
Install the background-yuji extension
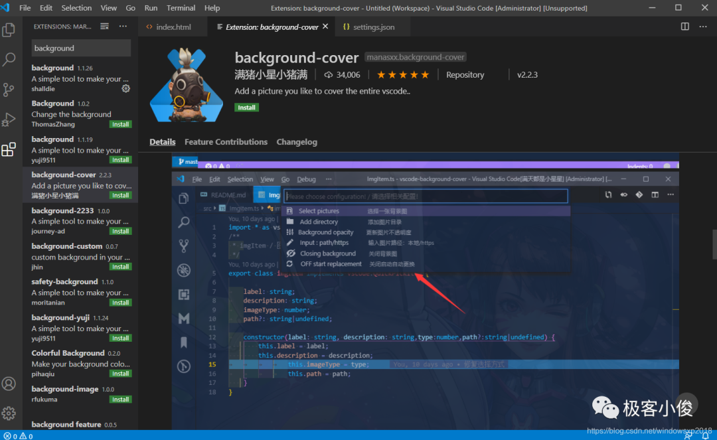(x=121, y=338)
